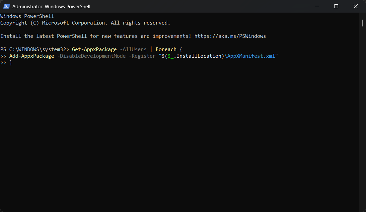
Task: Click the closing brace on the last line
Action: 11,63
